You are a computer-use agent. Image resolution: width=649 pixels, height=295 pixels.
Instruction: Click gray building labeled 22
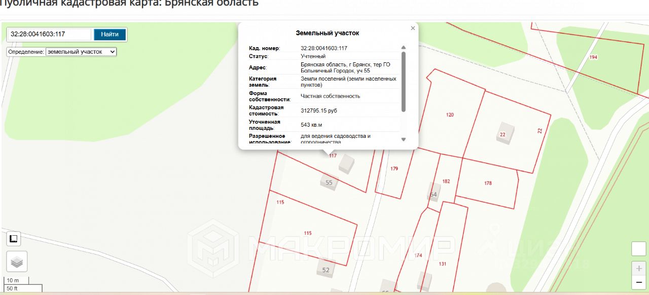[x=505, y=133]
